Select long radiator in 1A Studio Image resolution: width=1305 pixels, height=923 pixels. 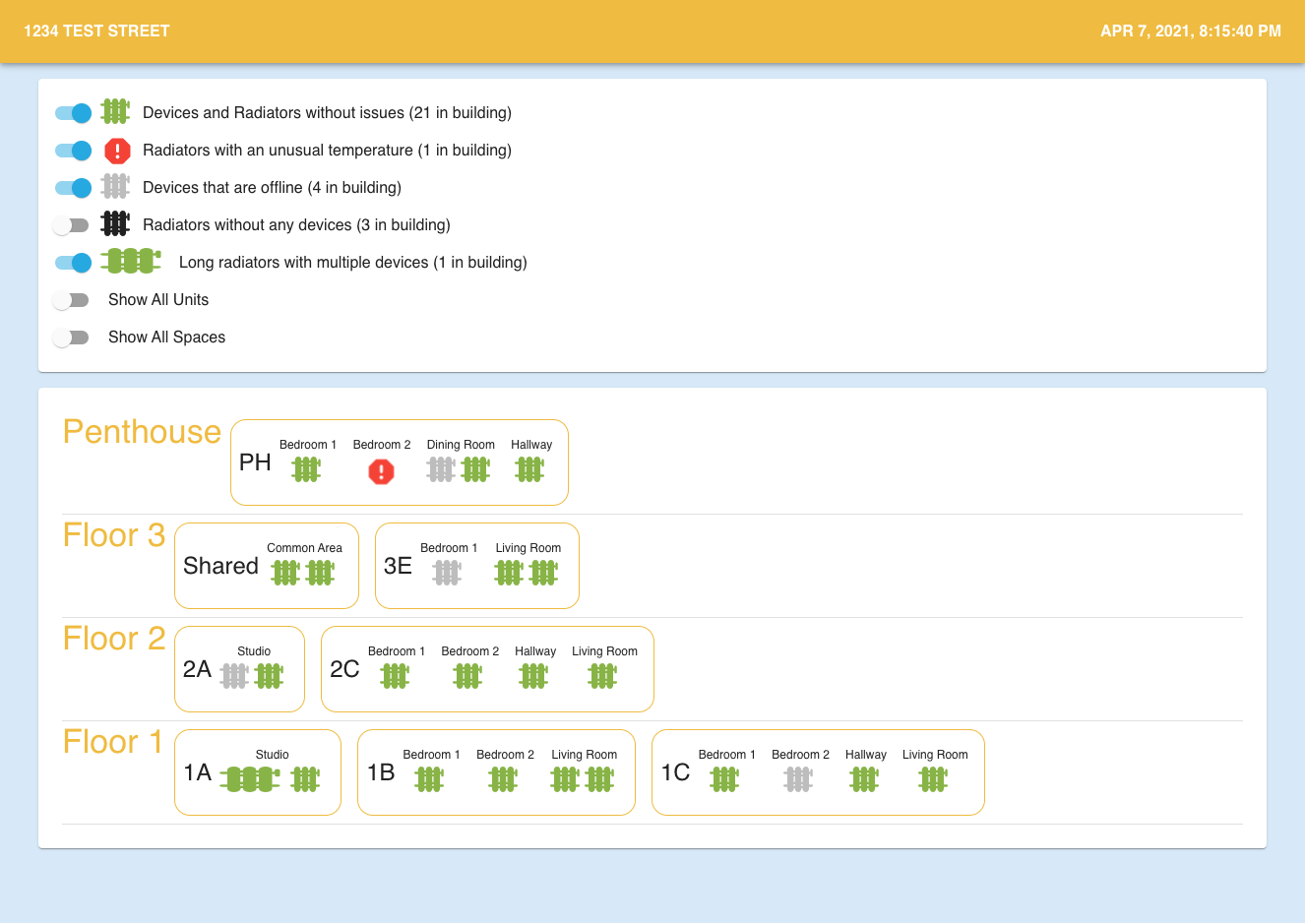coord(250,779)
